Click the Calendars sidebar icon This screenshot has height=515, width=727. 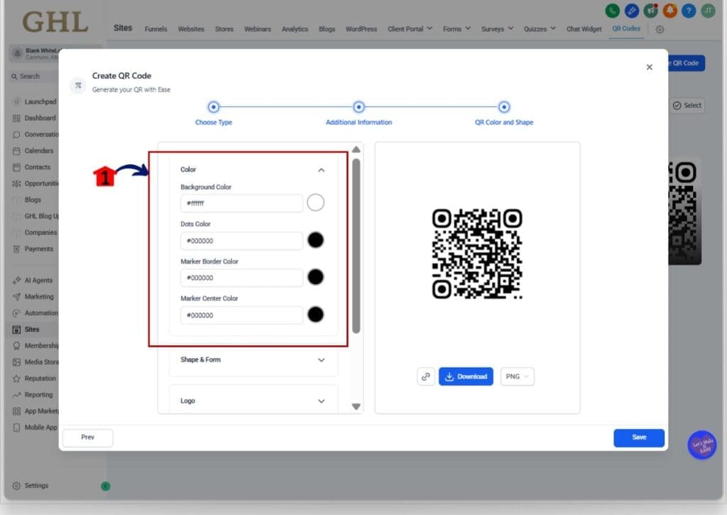point(17,151)
